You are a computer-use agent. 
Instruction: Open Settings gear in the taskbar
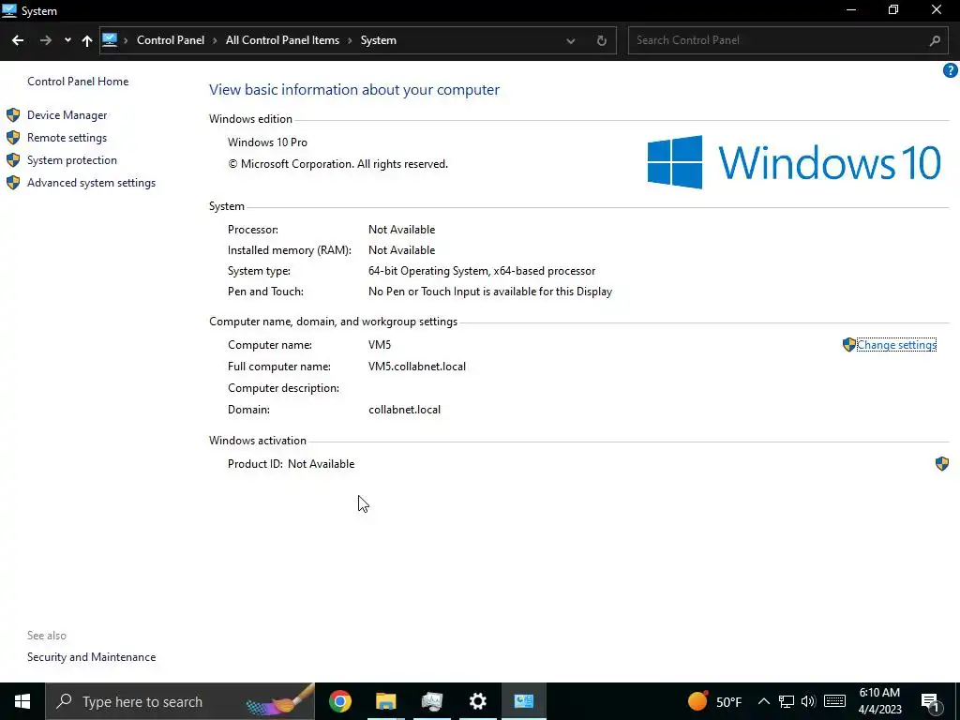point(477,701)
